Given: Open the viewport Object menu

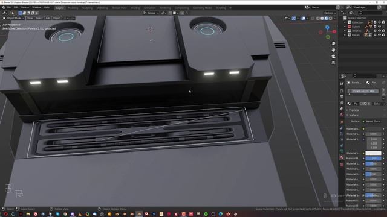Looking at the screenshot, I should pyautogui.click(x=57, y=19).
